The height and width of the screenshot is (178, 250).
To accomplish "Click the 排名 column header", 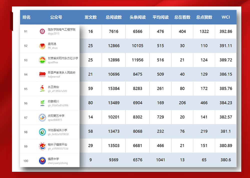I will 26,17.
